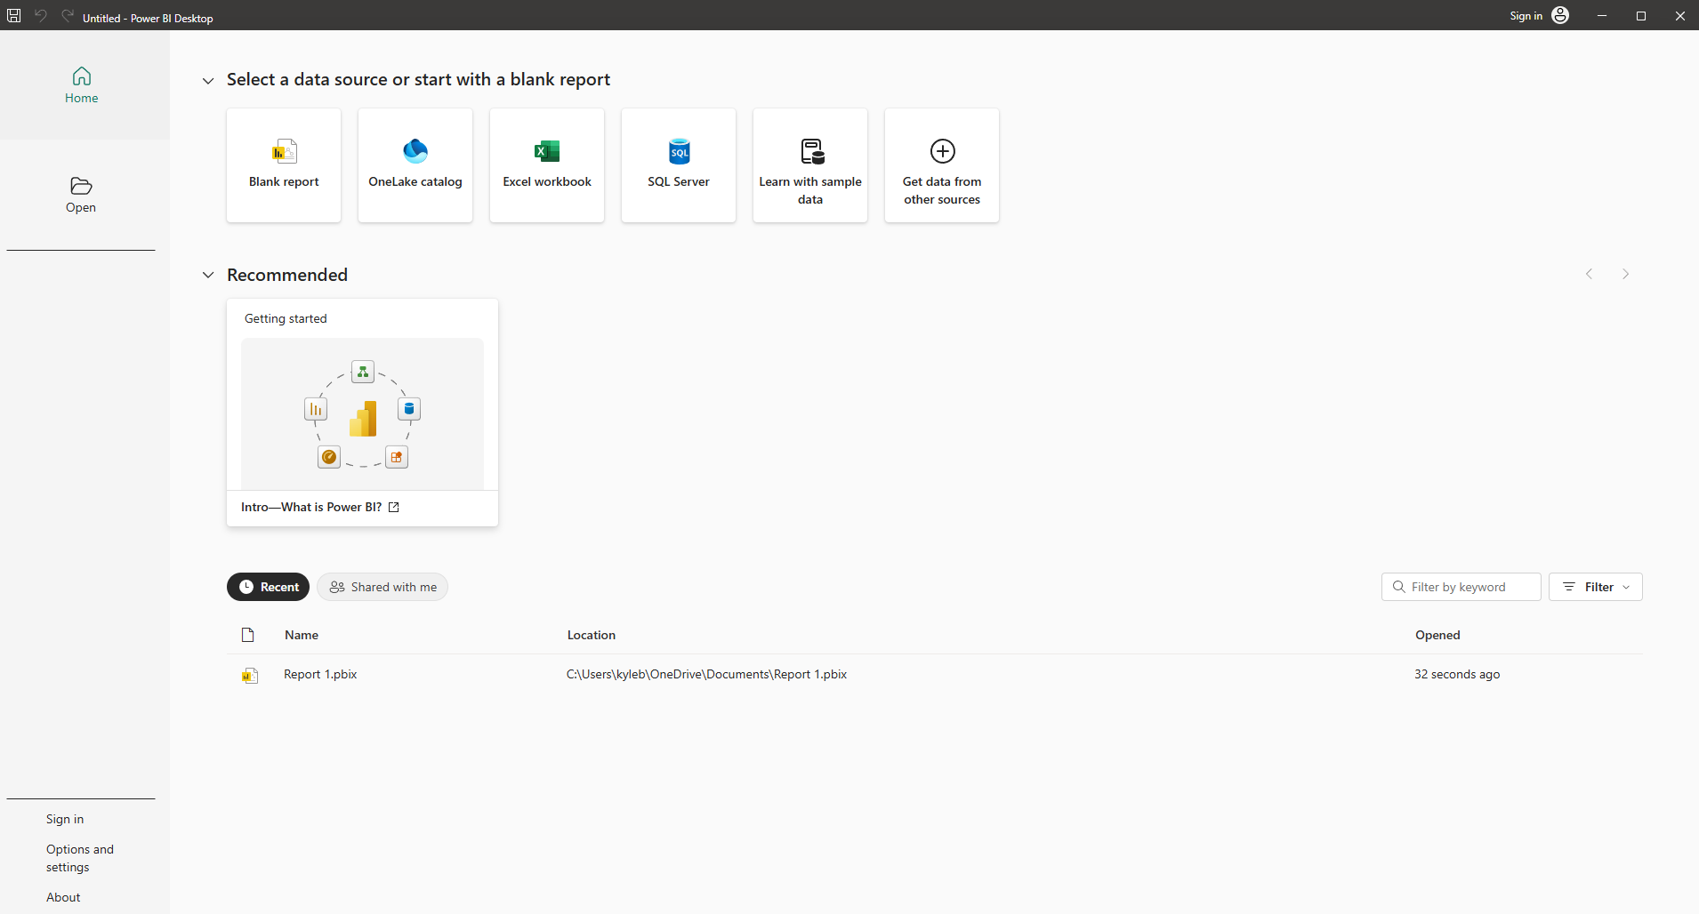Open the Filter dropdown
This screenshot has height=914, width=1699.
coord(1596,587)
